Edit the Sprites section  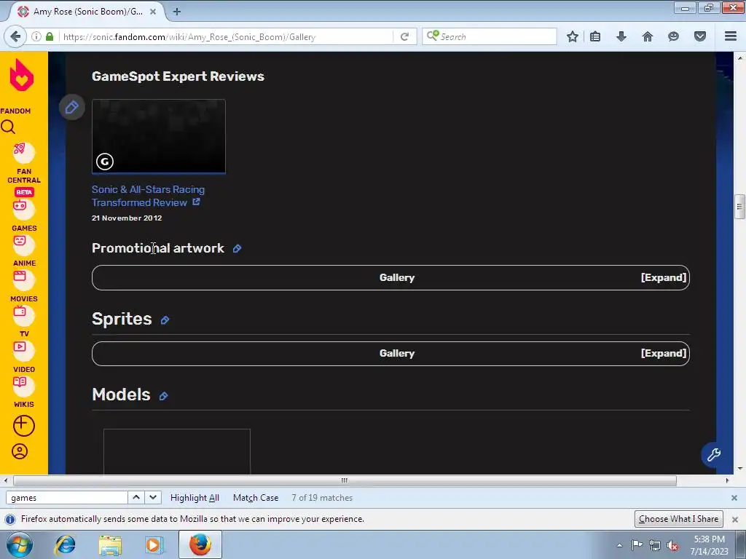point(165,320)
